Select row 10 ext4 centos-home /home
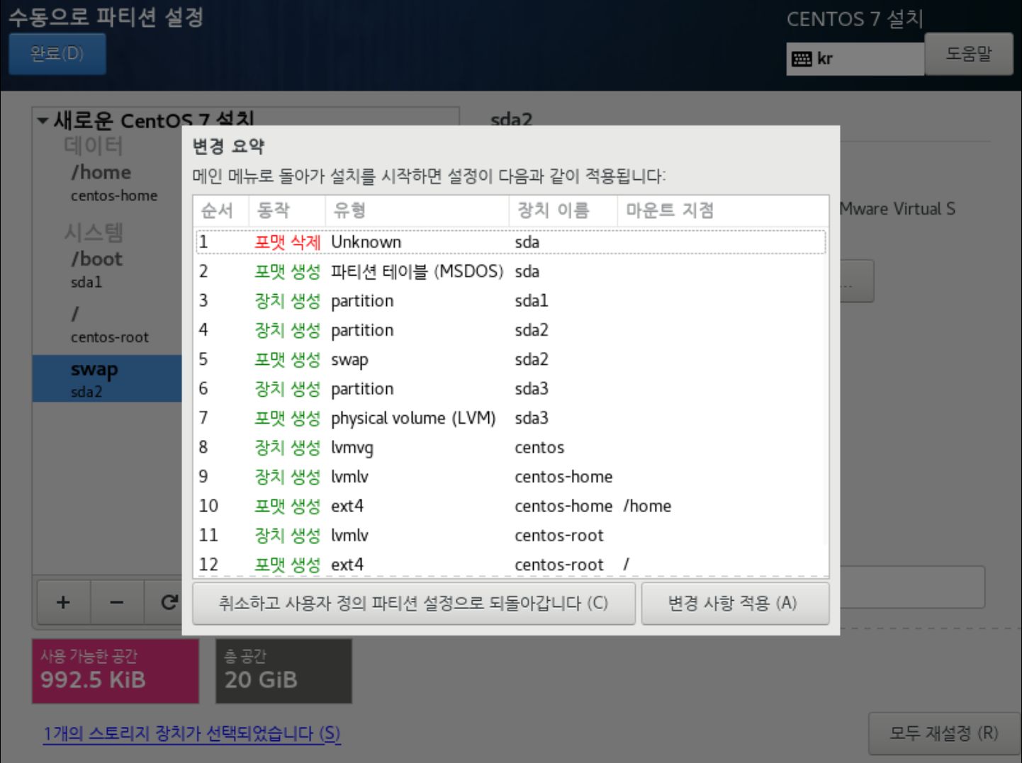 [511, 506]
